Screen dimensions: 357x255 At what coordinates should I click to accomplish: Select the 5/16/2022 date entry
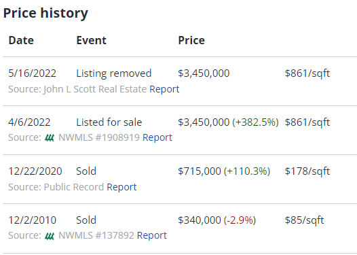(x=32, y=73)
